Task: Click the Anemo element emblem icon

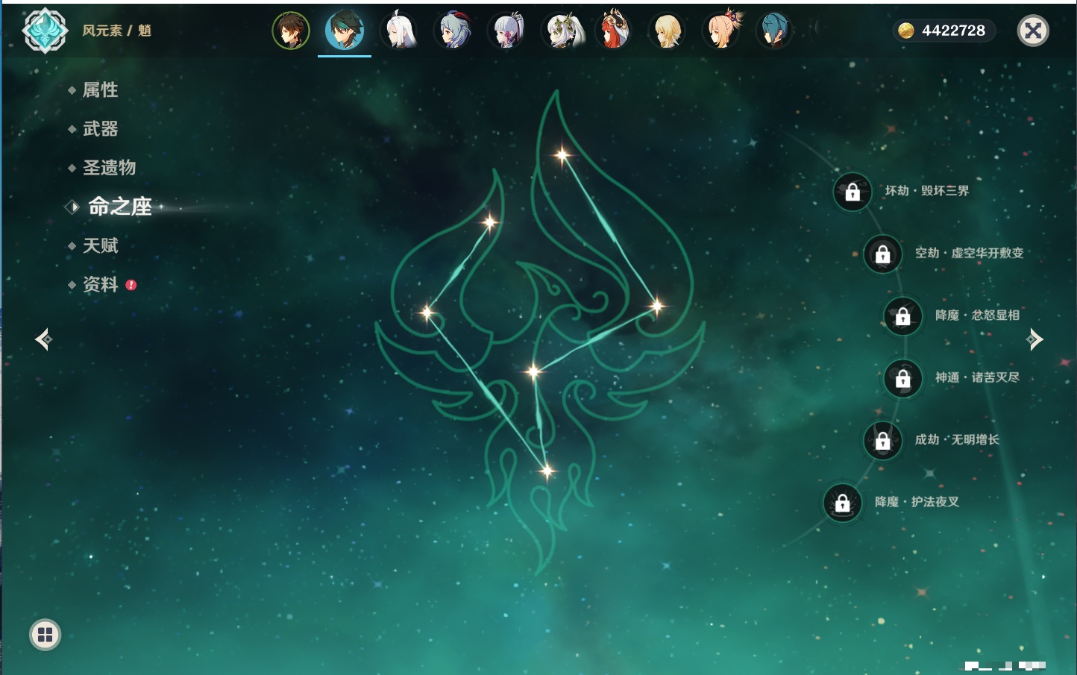Action: click(x=45, y=31)
